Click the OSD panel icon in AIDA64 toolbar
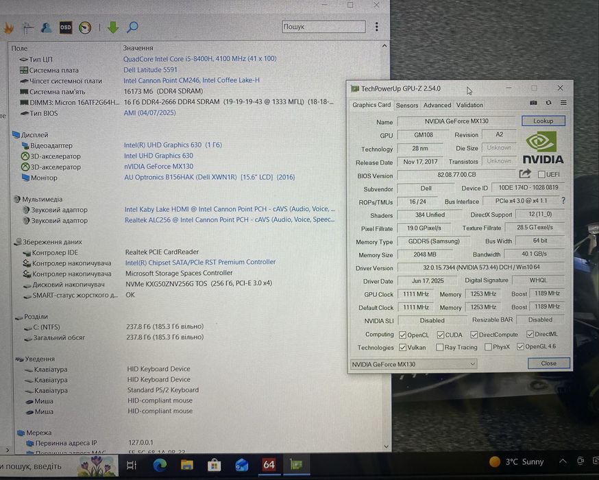599x480 pixels. click(x=66, y=27)
